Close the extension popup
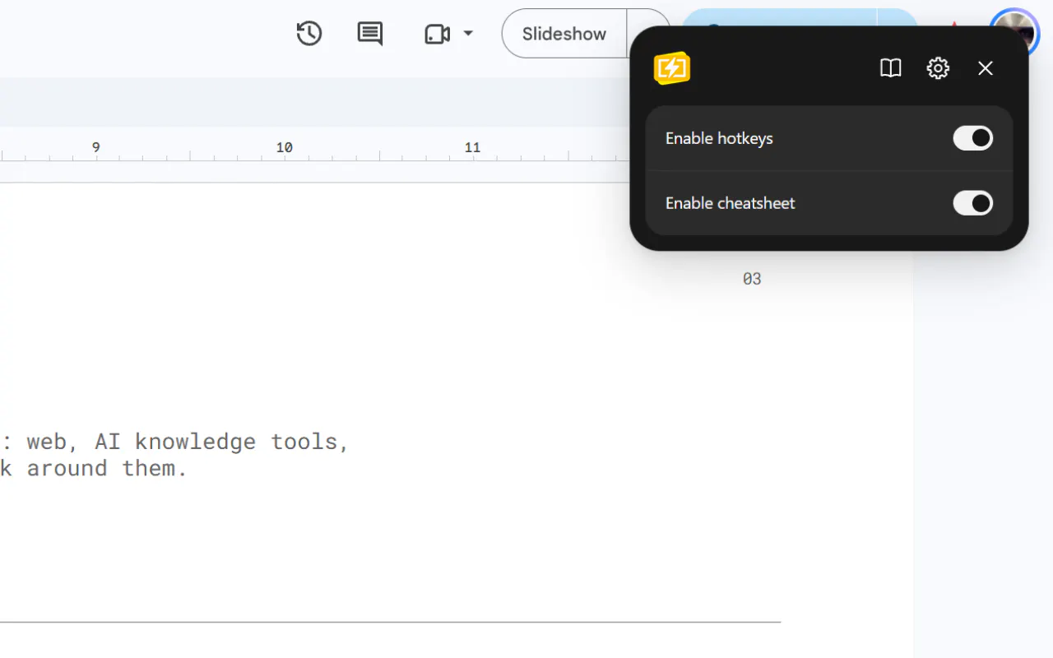 986,68
